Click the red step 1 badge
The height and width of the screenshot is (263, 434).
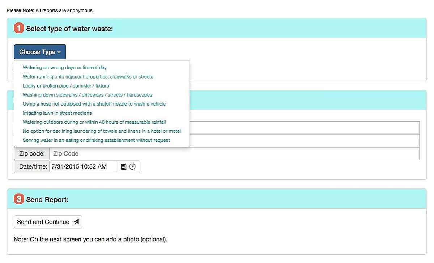click(18, 28)
